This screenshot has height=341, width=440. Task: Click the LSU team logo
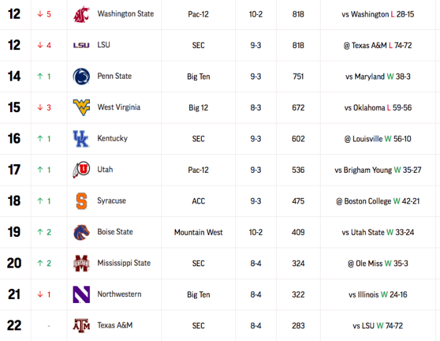tap(81, 45)
